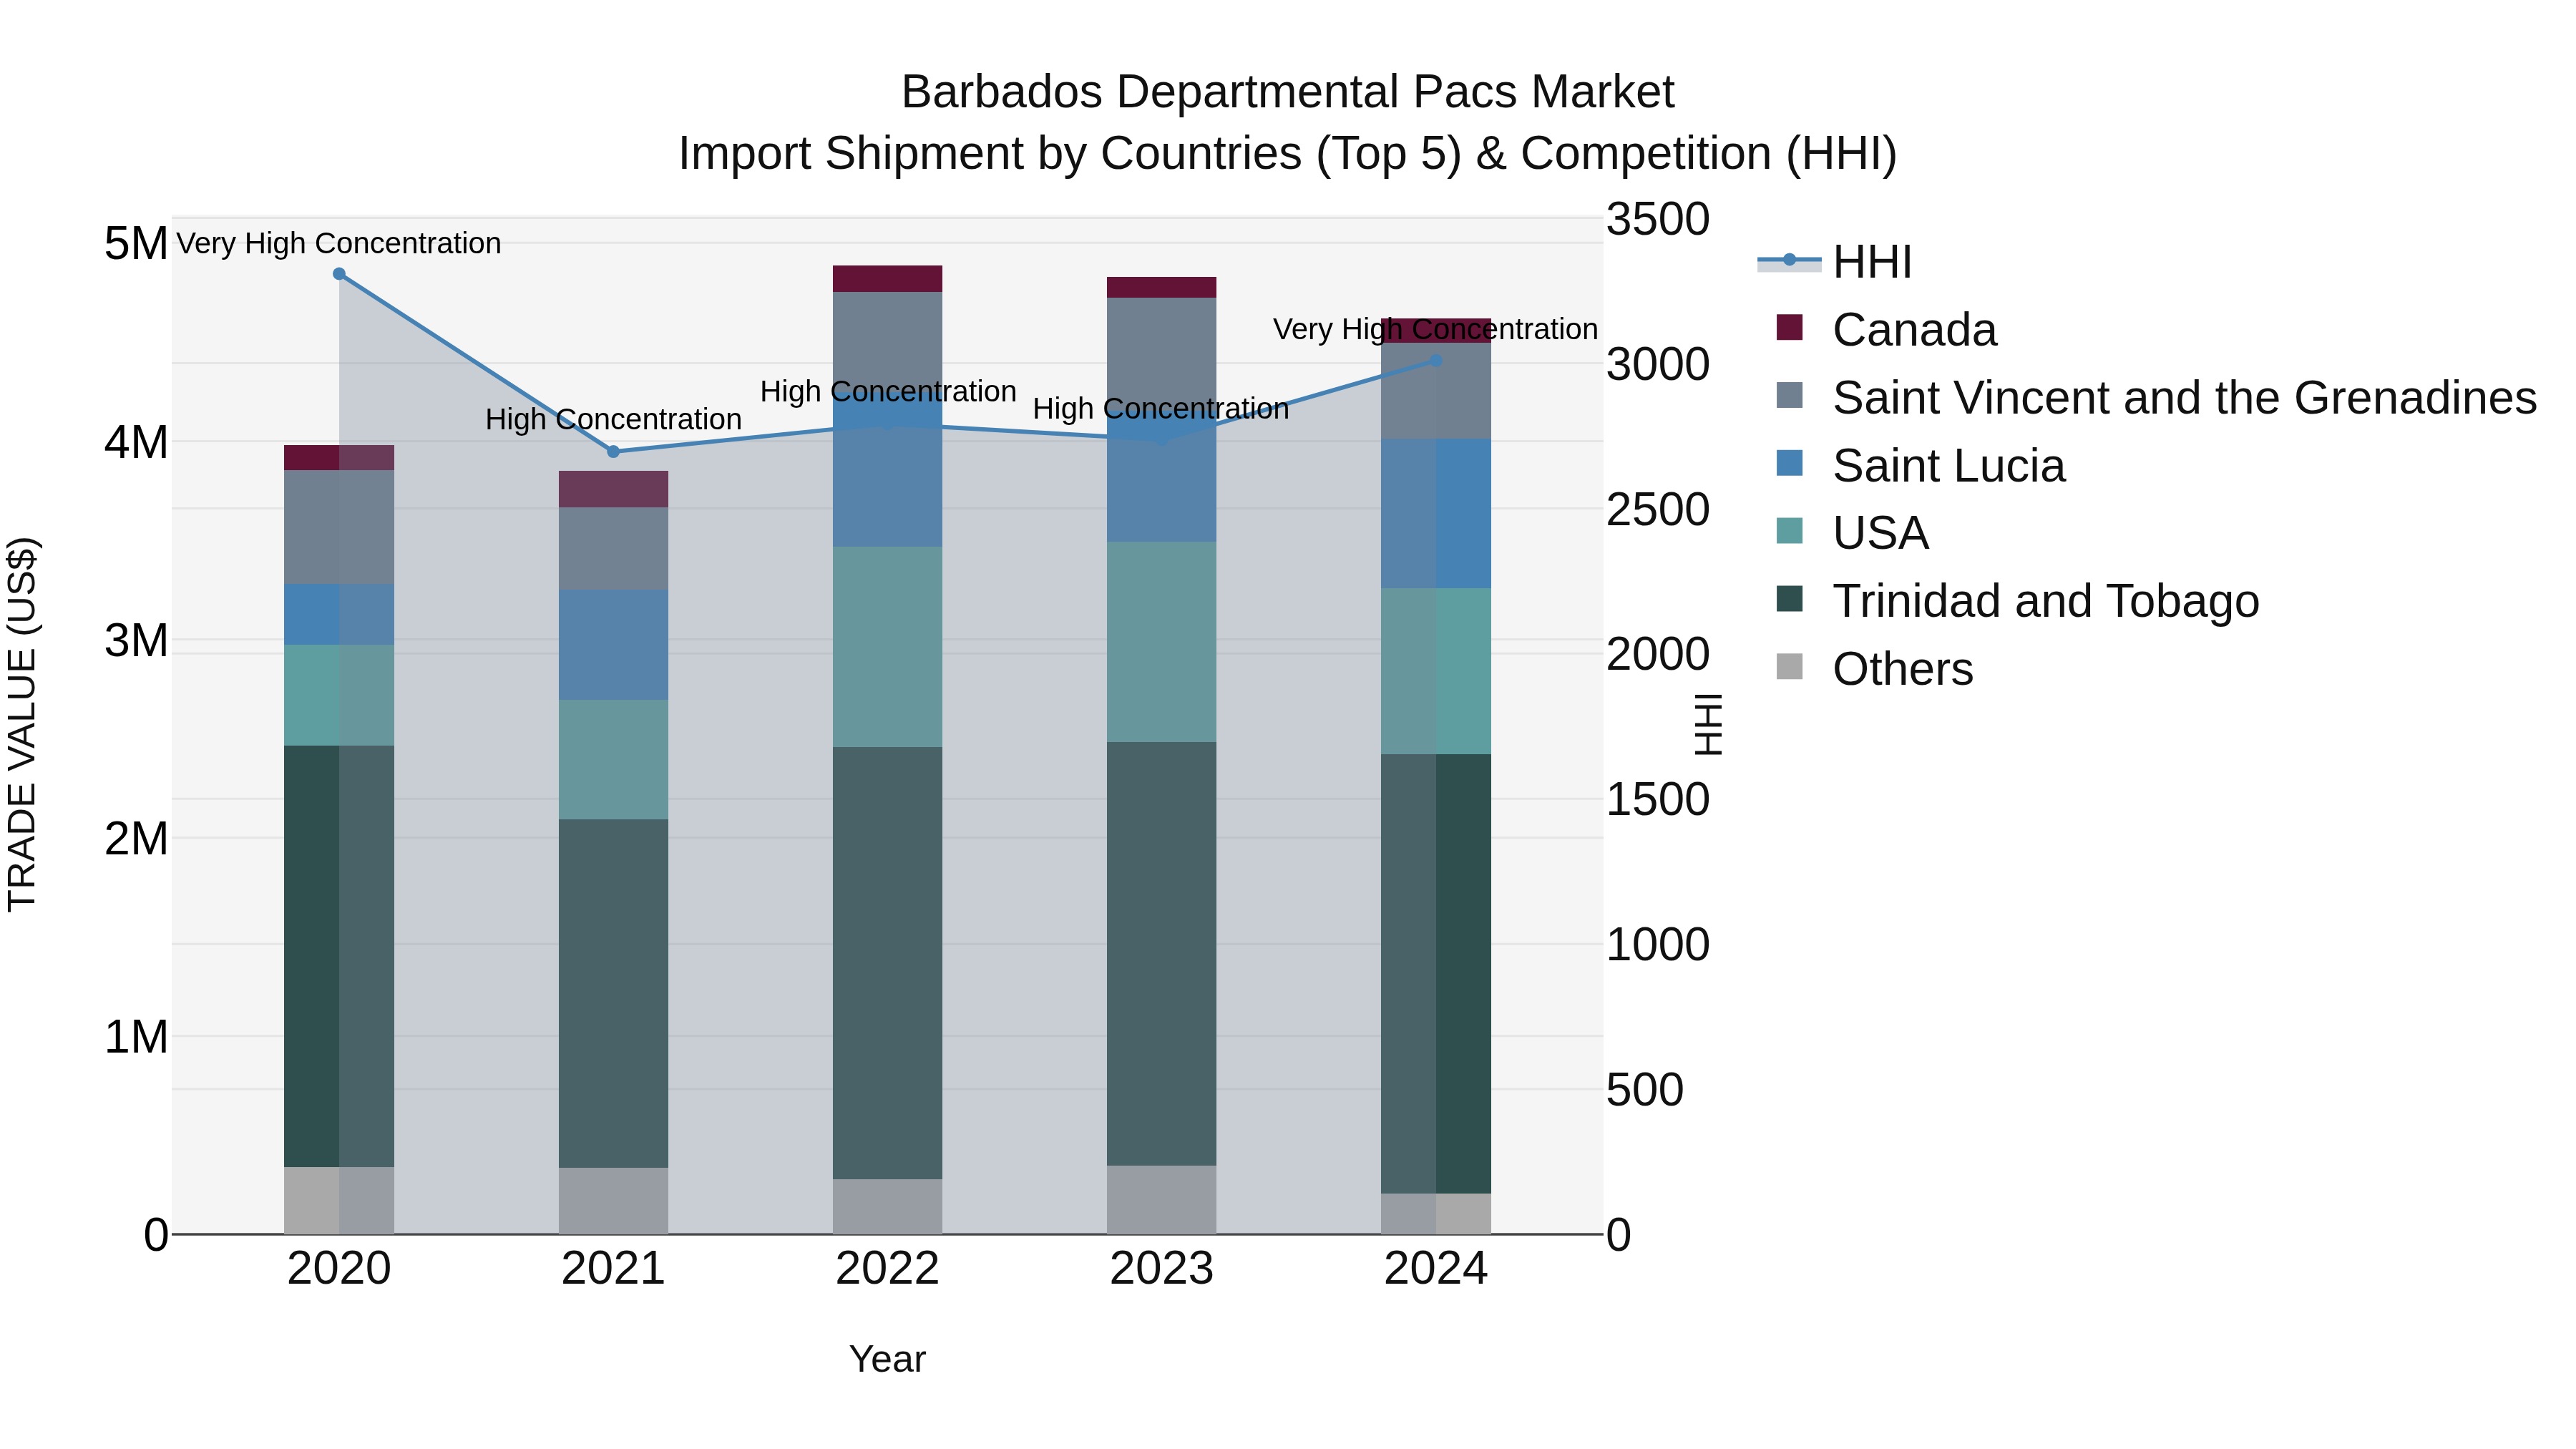Click the Canada maroon legend swatch
Viewport: 2576px width, 1449px height.
[x=1789, y=327]
